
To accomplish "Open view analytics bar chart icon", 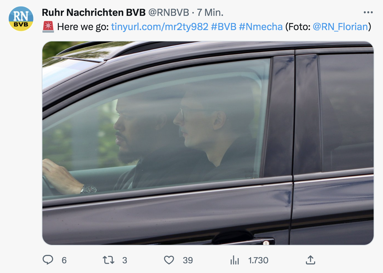I will pyautogui.click(x=235, y=260).
